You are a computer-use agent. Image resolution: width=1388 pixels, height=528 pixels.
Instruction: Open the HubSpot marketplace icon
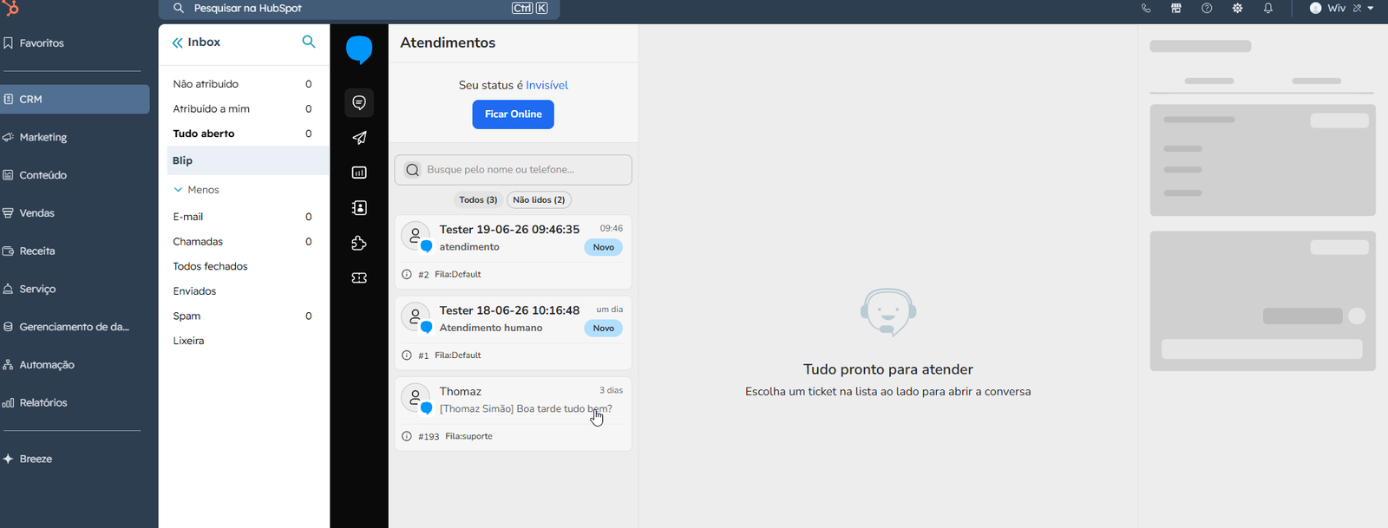(1176, 8)
